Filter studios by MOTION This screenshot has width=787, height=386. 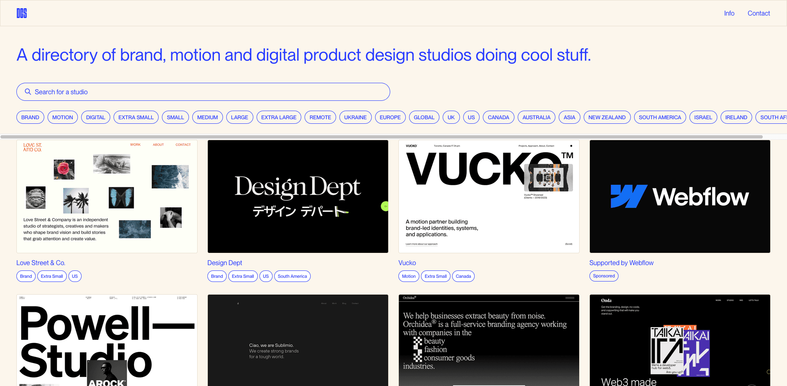pos(63,117)
